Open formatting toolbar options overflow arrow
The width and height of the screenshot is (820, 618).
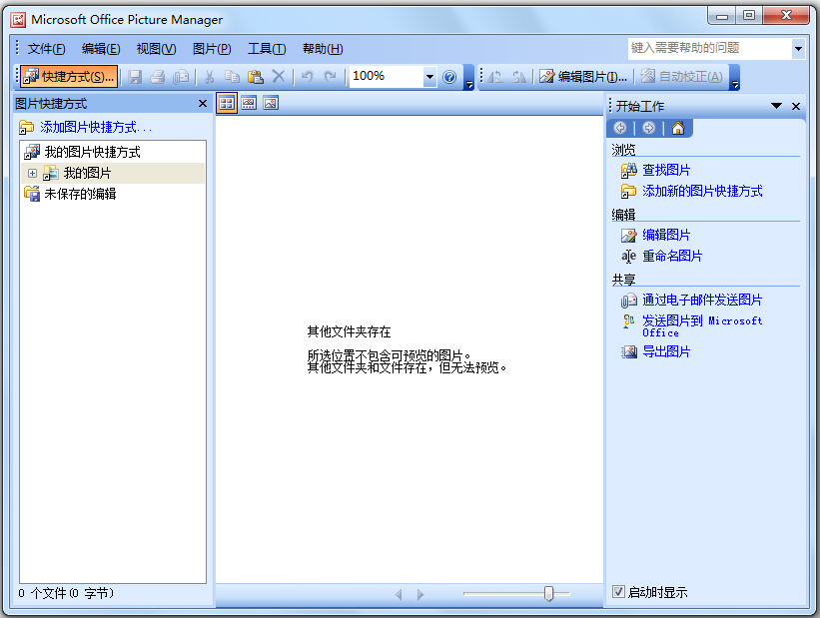pos(735,78)
